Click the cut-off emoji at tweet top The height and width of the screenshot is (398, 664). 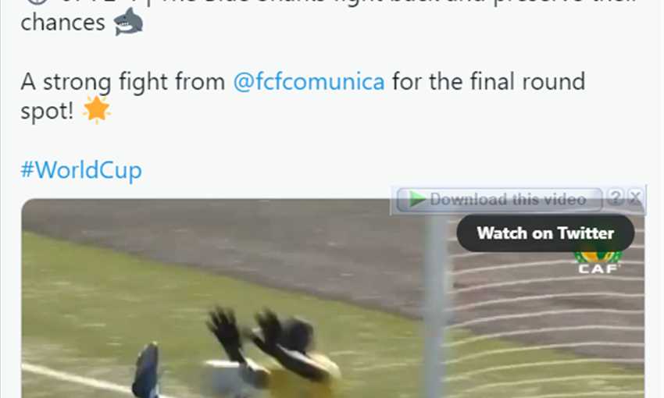click(37, 2)
